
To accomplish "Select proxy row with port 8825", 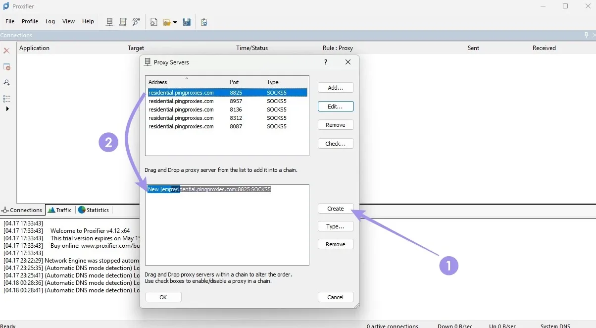I will (x=227, y=93).
